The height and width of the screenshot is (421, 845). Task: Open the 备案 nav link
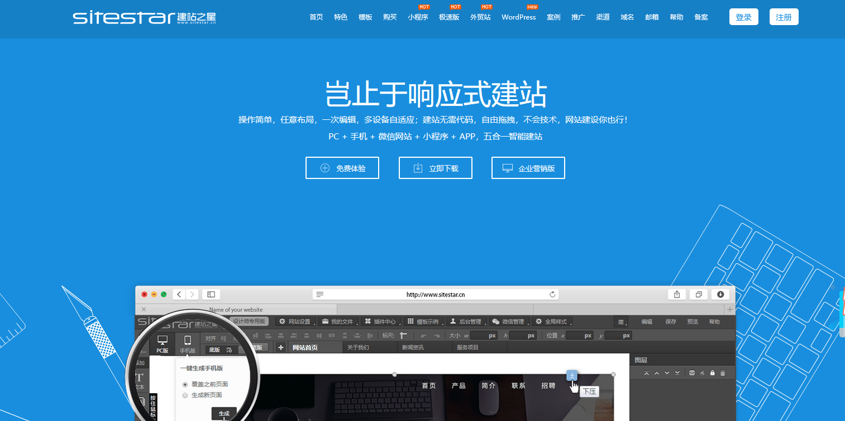pyautogui.click(x=701, y=17)
